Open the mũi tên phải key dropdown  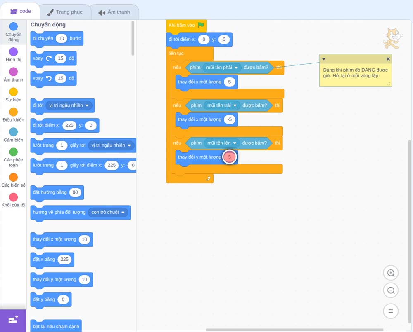(222, 68)
